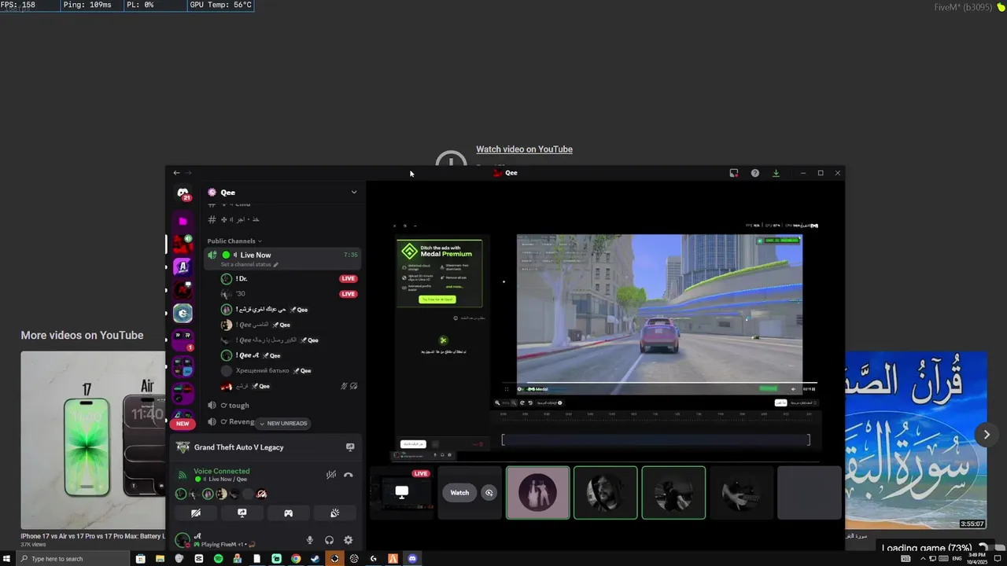Share your screen button in voice panel
The width and height of the screenshot is (1007, 566).
pos(242,513)
